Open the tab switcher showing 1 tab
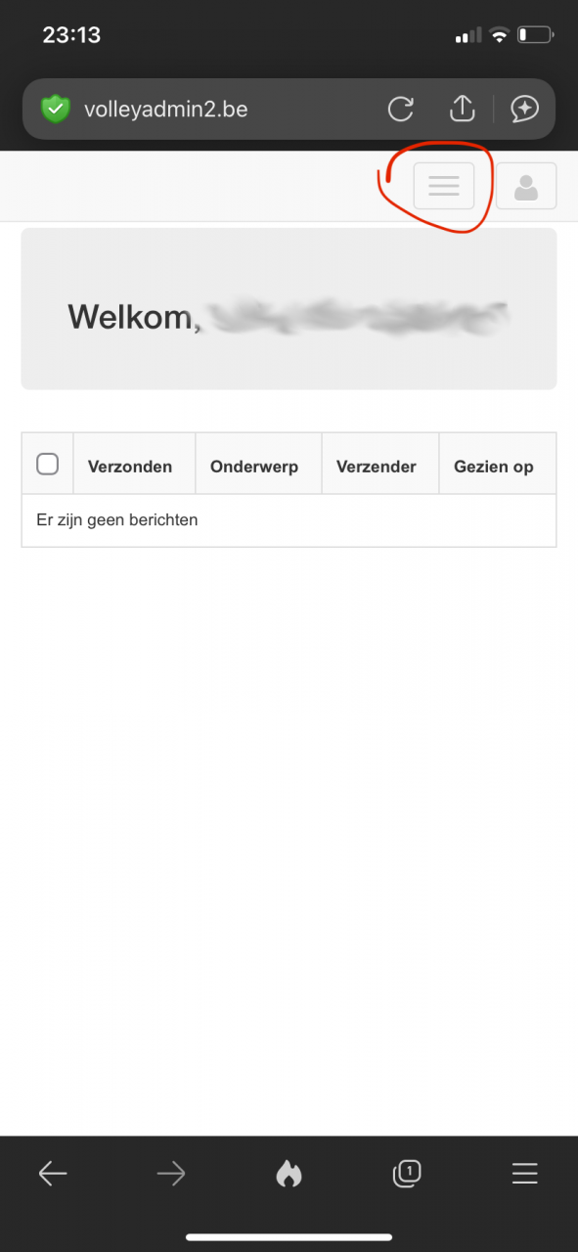 click(407, 1174)
